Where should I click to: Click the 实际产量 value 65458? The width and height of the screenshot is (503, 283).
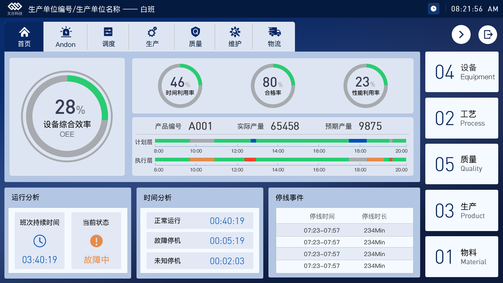(285, 126)
